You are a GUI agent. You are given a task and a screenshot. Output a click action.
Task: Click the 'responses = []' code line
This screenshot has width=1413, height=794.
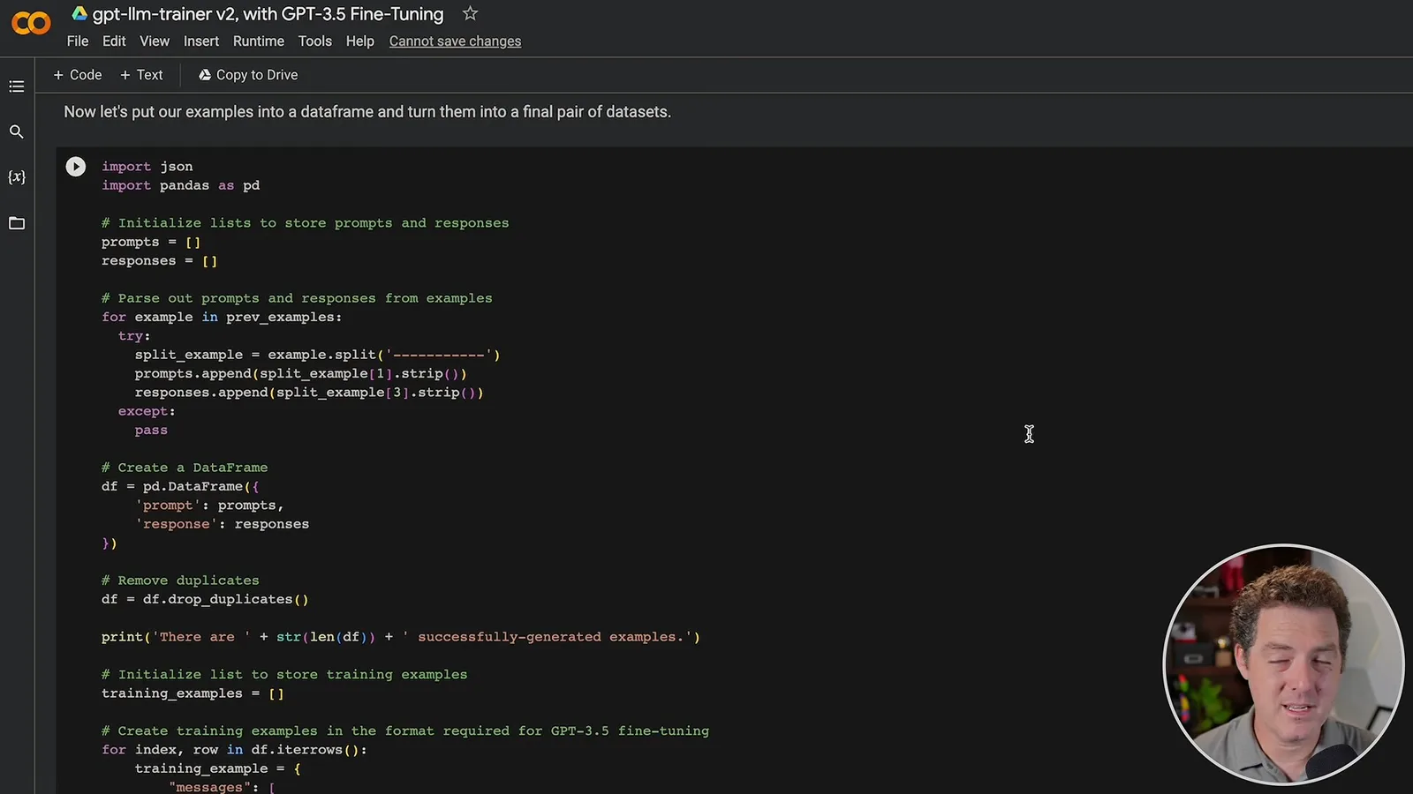159,261
